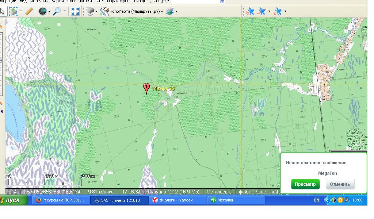Select the arrow cursor tool
This screenshot has width=374, height=219.
coord(3,12)
